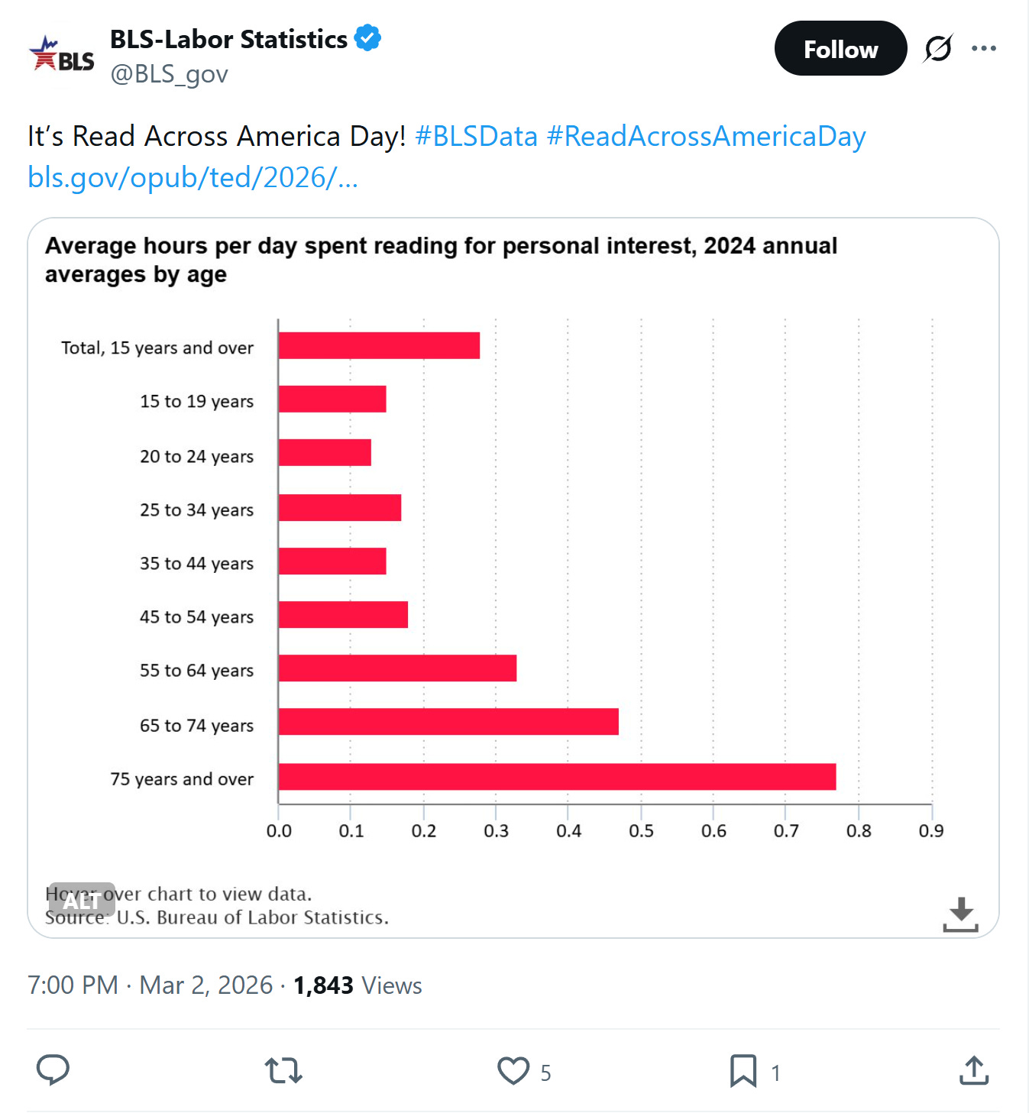Show the ALT image description badge

(82, 900)
